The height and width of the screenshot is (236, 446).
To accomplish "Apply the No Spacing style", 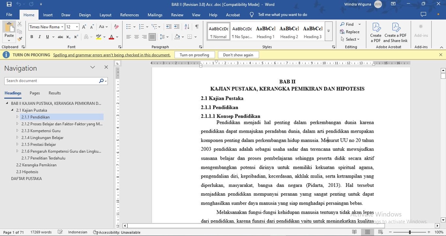I will [x=242, y=31].
